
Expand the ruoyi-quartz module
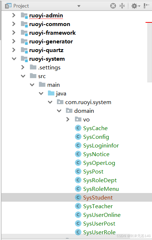point(14,50)
